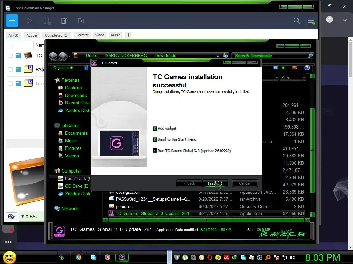Open the hamburger main menu

coord(311,21)
